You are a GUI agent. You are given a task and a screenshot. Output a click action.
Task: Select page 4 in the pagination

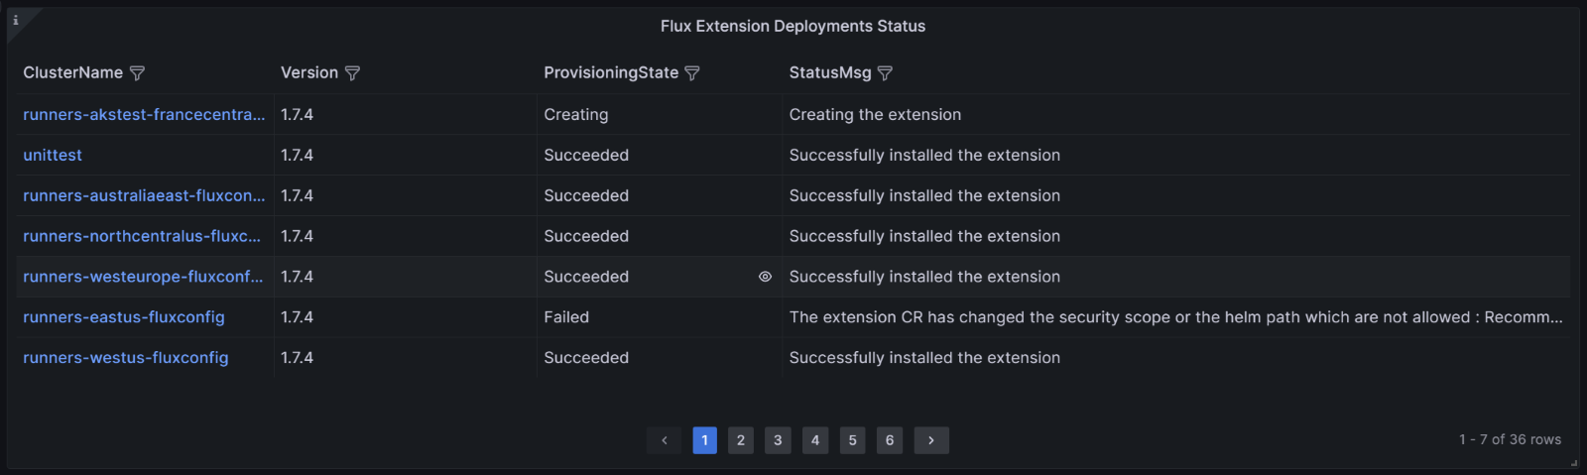tap(815, 440)
